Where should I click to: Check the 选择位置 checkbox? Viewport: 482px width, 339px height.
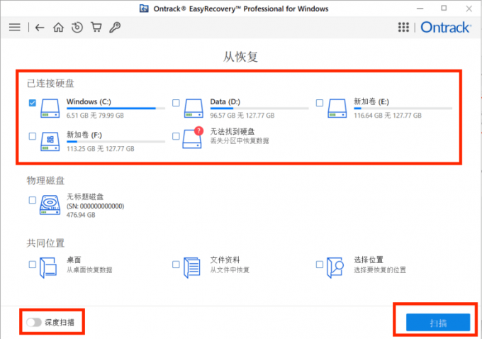click(x=320, y=265)
